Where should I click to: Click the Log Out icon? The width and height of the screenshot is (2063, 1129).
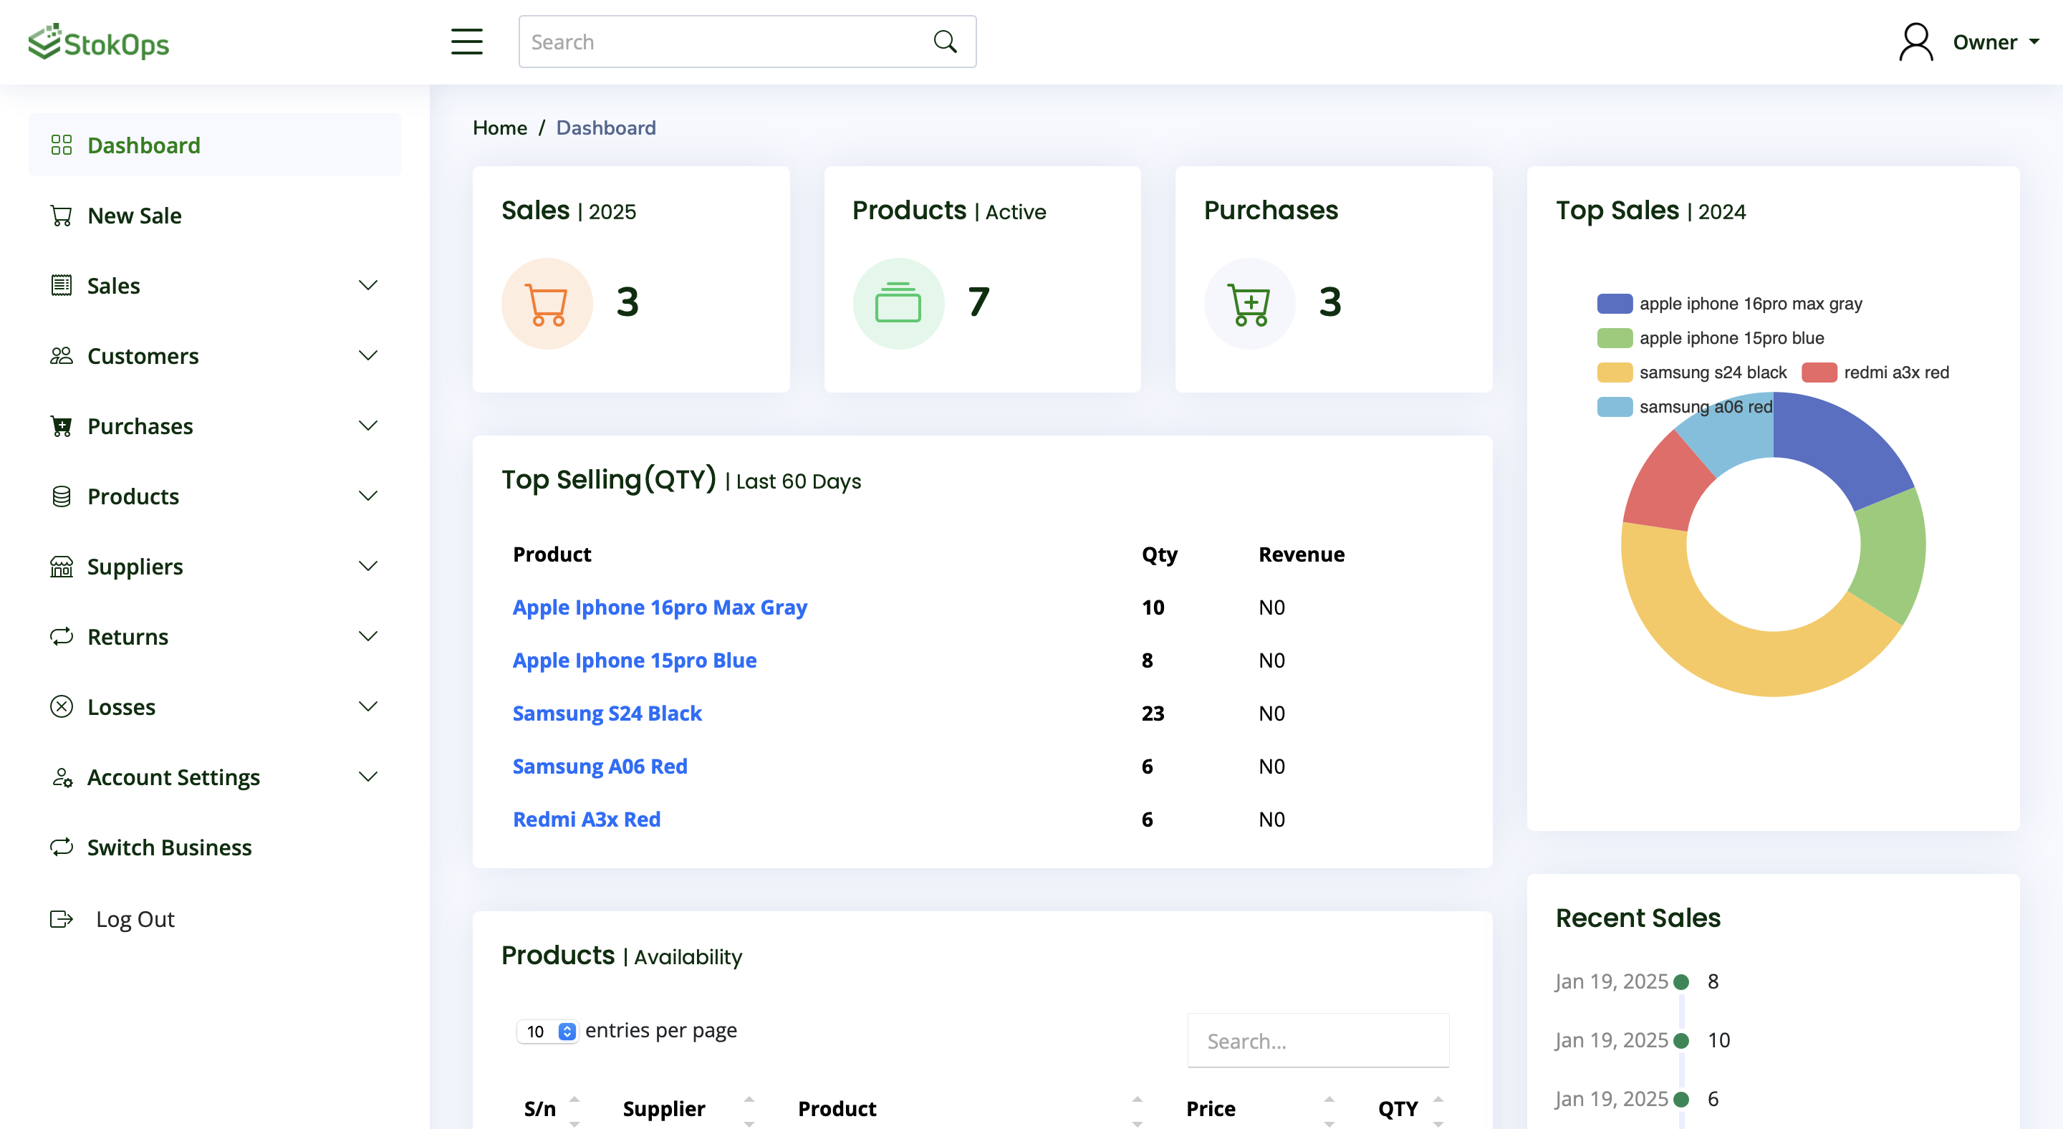click(62, 918)
